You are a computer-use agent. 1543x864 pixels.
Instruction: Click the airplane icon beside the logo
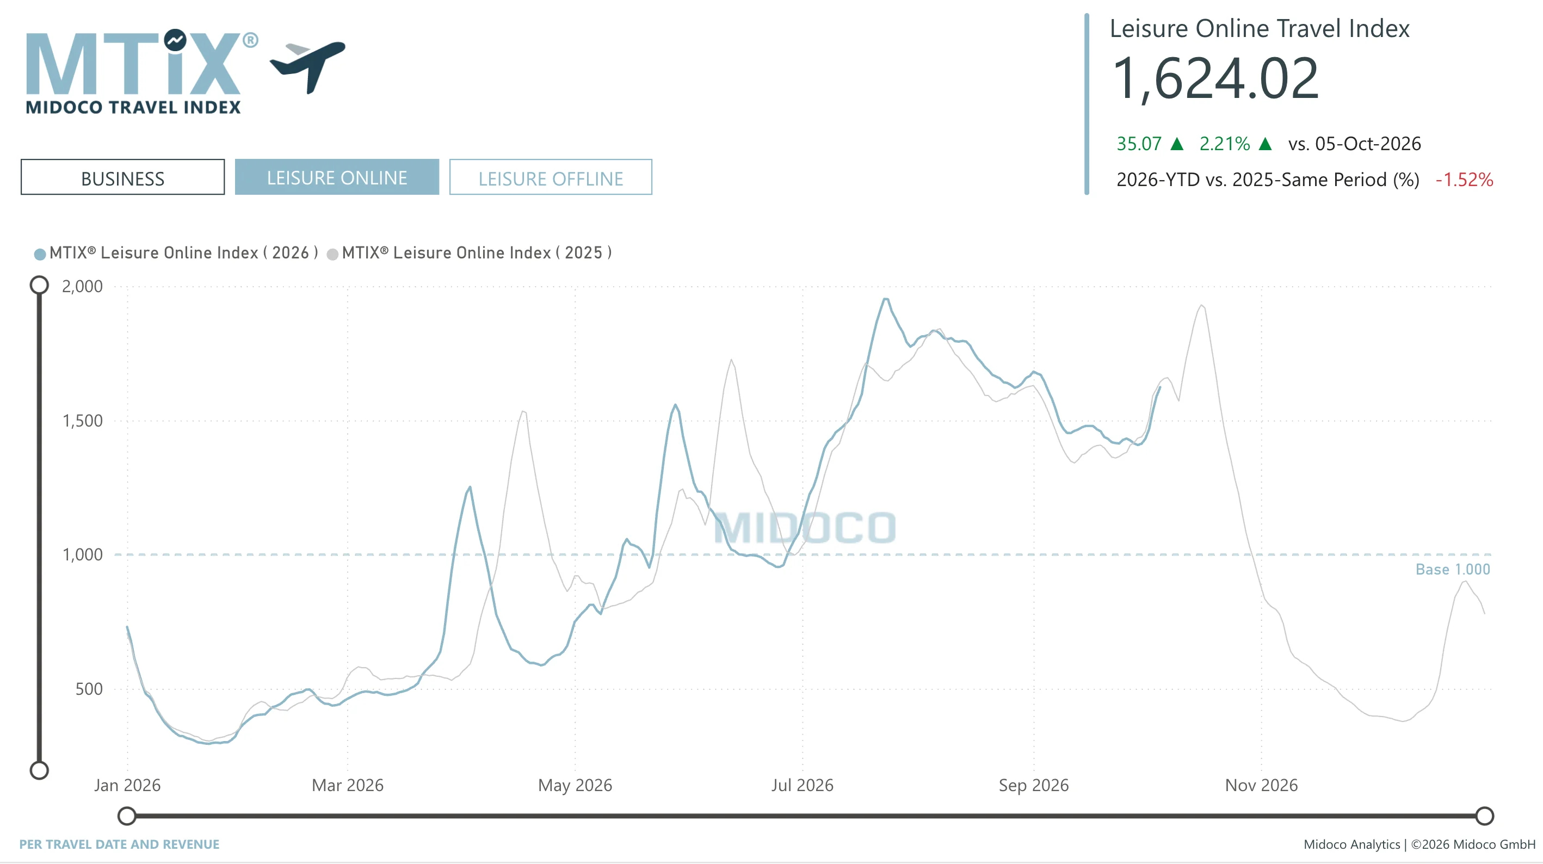coord(308,66)
